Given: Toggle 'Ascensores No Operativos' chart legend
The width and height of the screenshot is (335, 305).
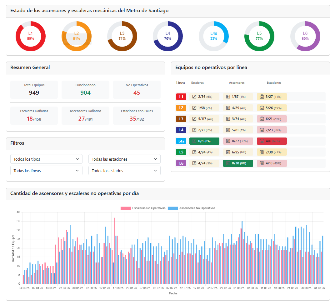Looking at the screenshot, I should [x=192, y=208].
